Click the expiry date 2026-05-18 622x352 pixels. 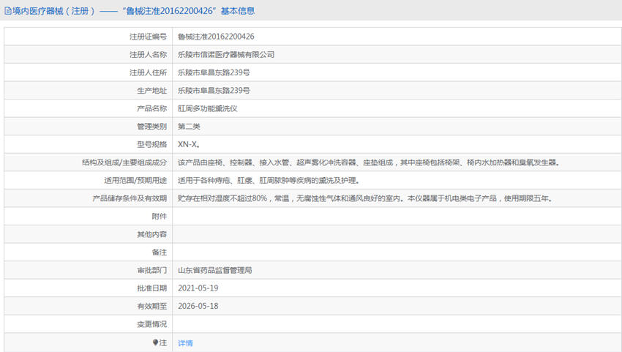(198, 306)
